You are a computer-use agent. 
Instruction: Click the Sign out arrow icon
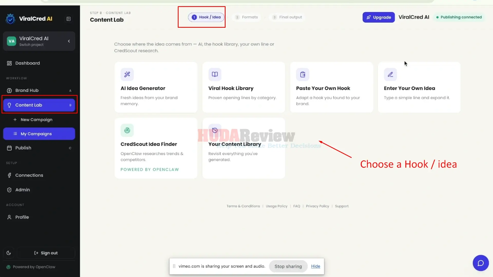point(36,253)
